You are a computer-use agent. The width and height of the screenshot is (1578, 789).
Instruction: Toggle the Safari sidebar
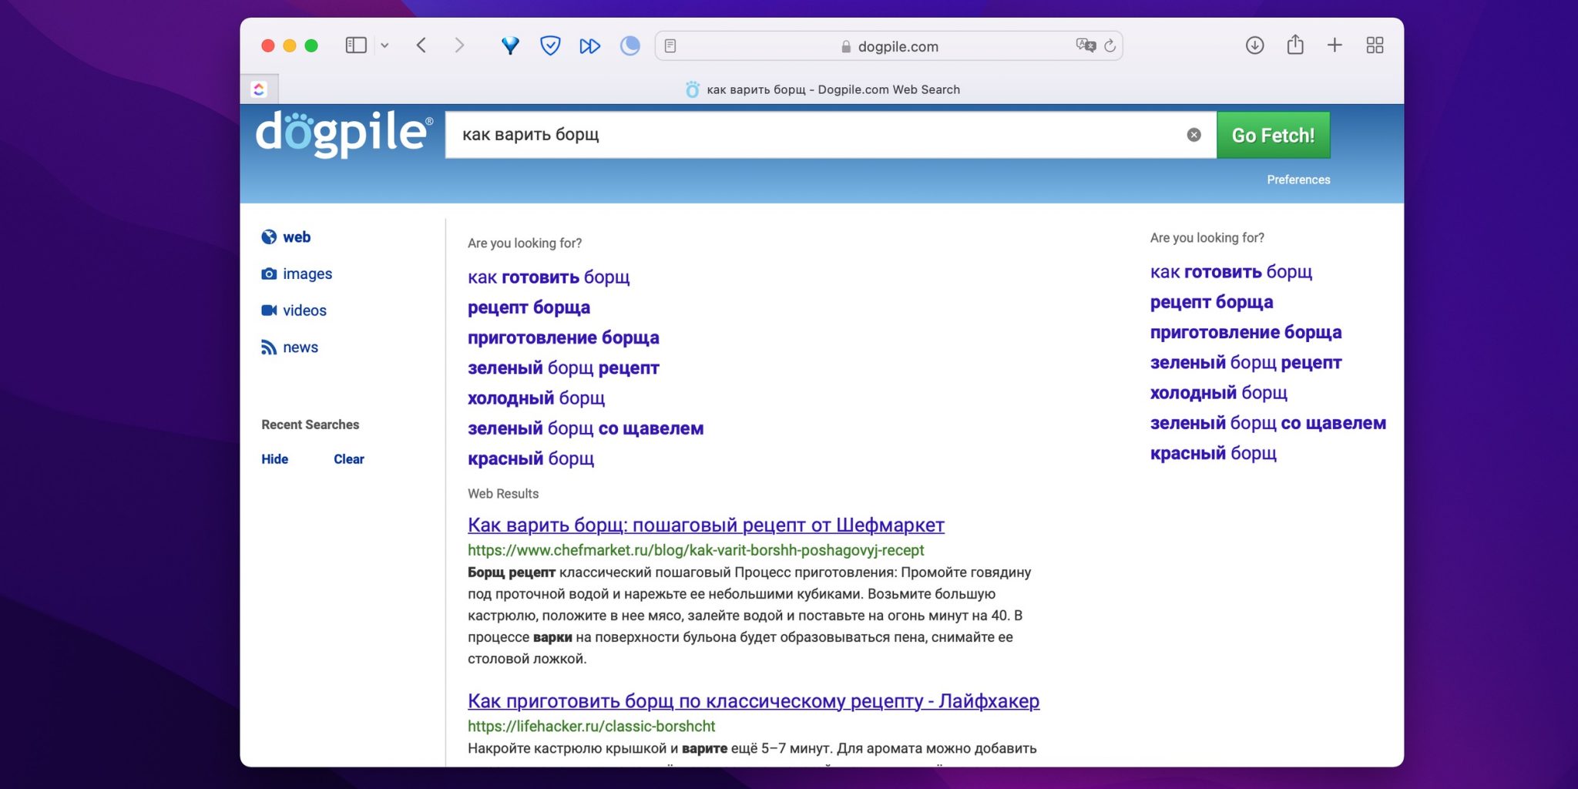[355, 45]
